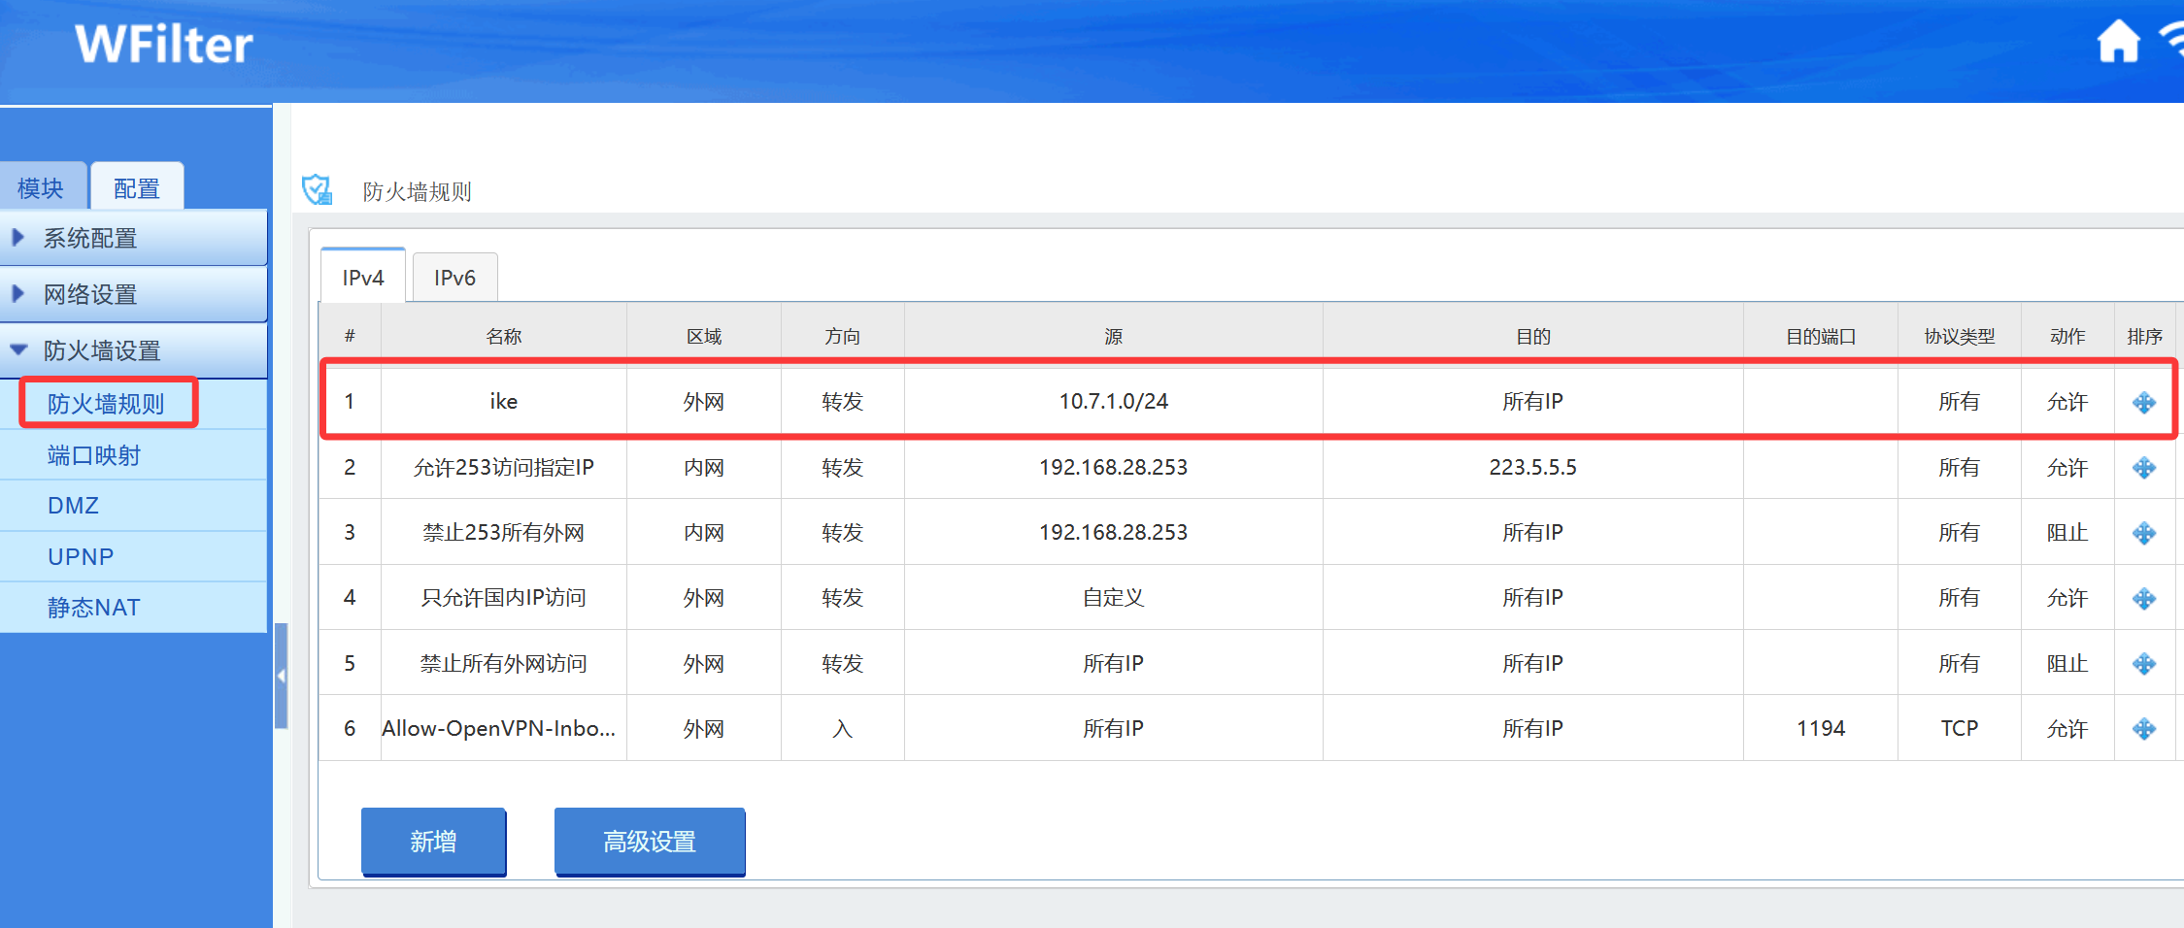Click the 新增 button

pyautogui.click(x=433, y=842)
